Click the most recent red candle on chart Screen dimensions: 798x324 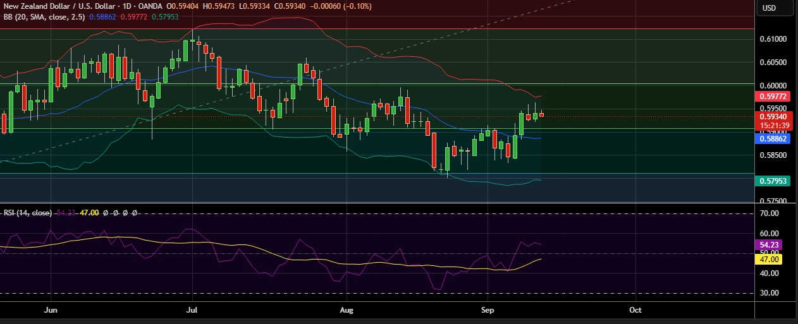coord(541,114)
